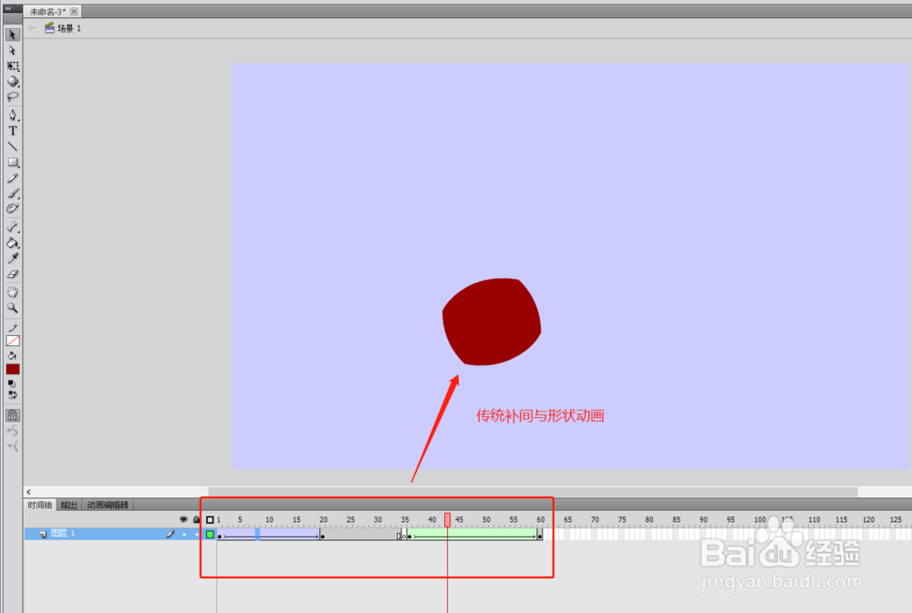912x613 pixels.
Task: Select the Eyedropper tool
Action: (x=12, y=259)
